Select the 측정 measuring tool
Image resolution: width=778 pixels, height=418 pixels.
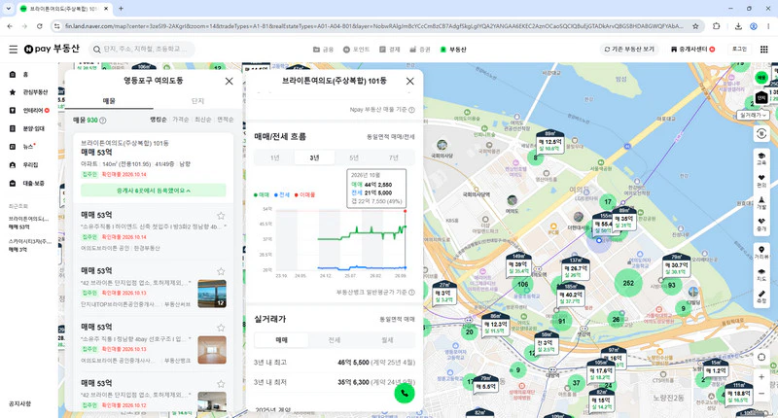[x=761, y=296]
